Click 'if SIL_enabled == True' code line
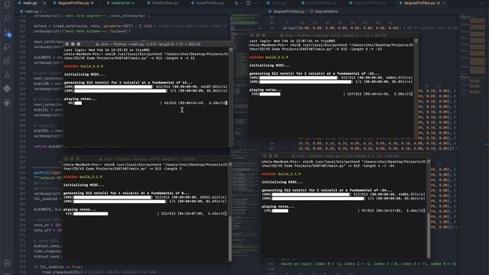 58,267
